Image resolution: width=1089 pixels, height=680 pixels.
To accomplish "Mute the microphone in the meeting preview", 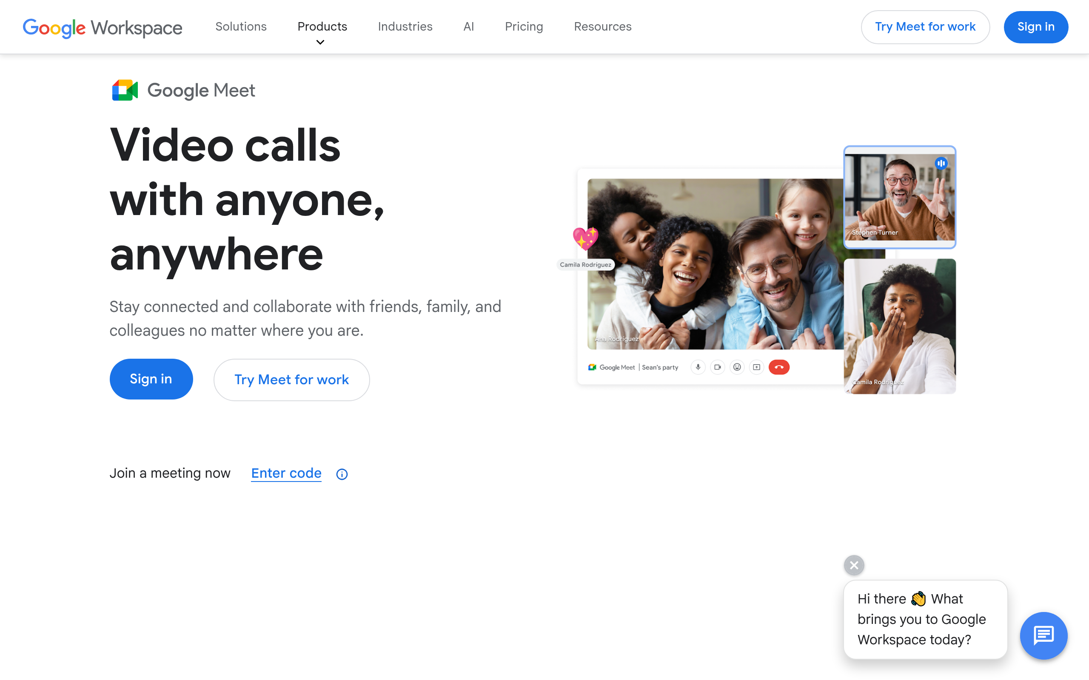I will pos(698,367).
